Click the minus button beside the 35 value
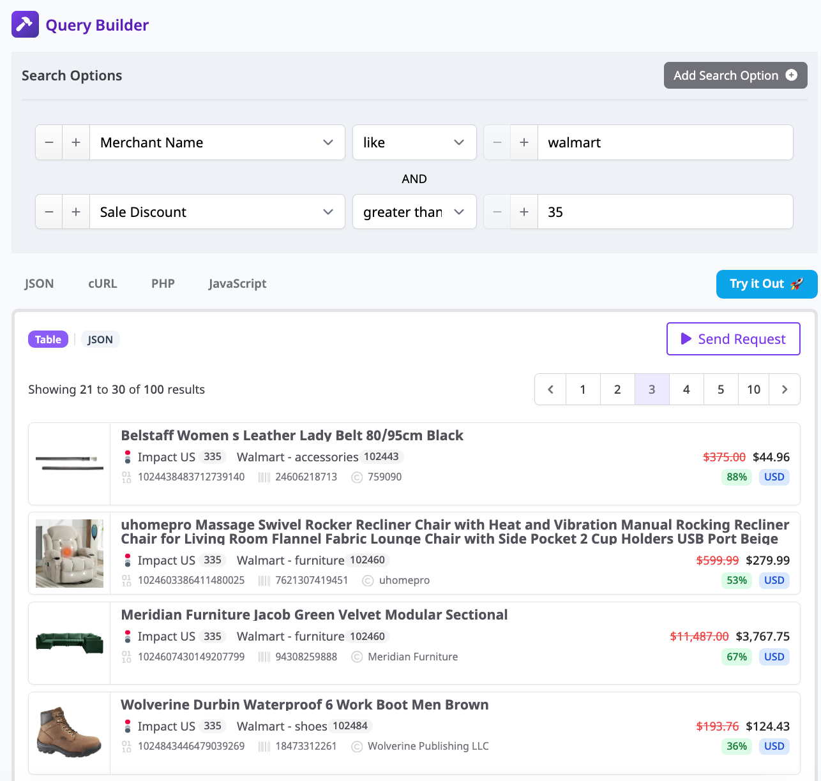This screenshot has width=821, height=781. click(x=497, y=212)
